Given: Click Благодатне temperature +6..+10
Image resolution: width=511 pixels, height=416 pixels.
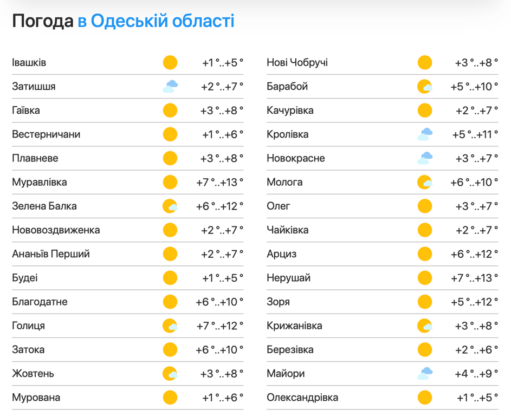Looking at the screenshot, I should (219, 302).
